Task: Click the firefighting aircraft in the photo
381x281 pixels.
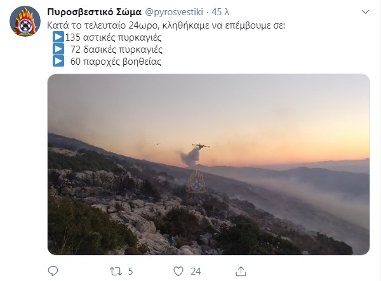Action: tap(201, 146)
